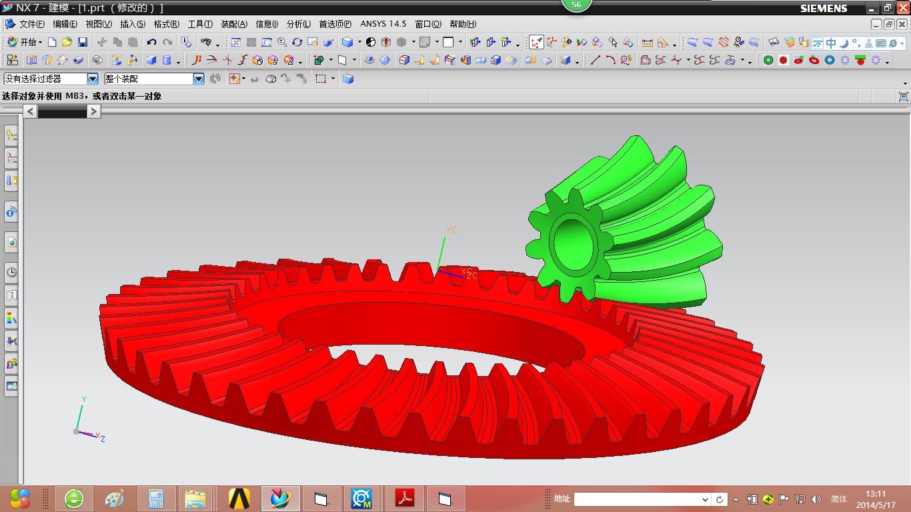Expand the measure toolbar options arrow
Screen dimensions: 911x512
point(675,44)
